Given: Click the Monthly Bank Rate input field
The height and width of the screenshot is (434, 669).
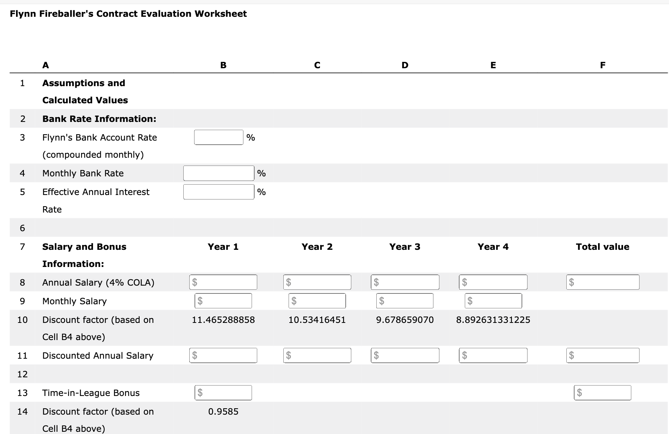Looking at the screenshot, I should tap(218, 173).
